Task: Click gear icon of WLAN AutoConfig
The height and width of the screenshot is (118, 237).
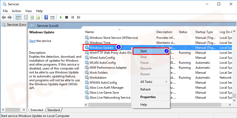Action: coord(87,63)
